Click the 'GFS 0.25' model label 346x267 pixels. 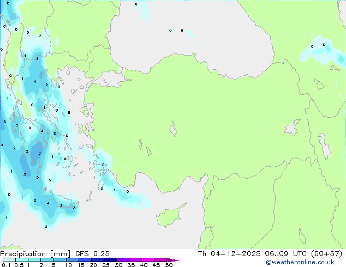click(92, 254)
